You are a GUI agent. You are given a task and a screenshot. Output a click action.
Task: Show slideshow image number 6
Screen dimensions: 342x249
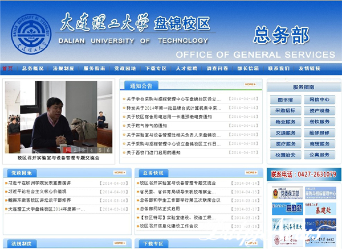(108, 150)
